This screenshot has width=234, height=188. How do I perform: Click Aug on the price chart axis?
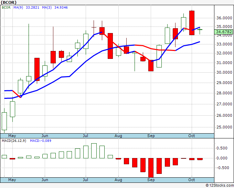pos(118,136)
